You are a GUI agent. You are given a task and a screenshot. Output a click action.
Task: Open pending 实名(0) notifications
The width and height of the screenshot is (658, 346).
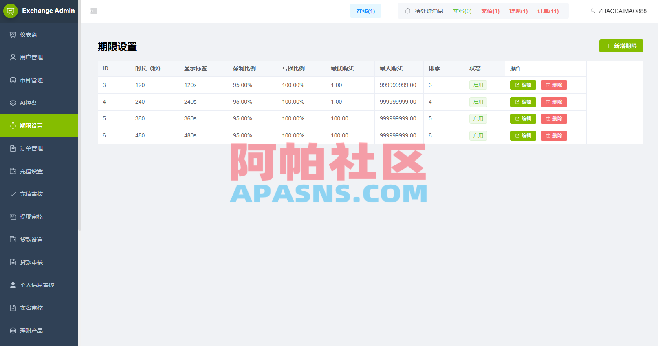[x=462, y=11]
